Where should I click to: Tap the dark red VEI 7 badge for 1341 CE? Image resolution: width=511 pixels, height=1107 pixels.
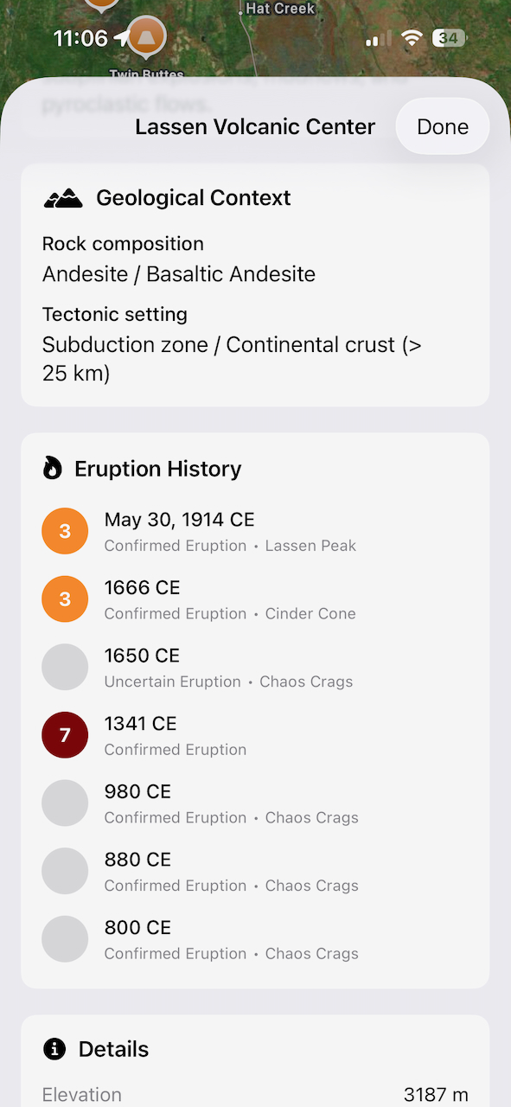coord(65,735)
